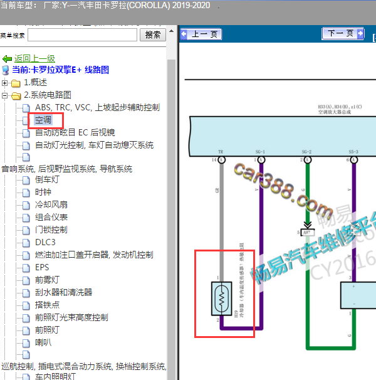Click the computer icon beside 当前:卡罗拉双擎E+
Viewport: 376px width, 380px height.
[x=6, y=70]
